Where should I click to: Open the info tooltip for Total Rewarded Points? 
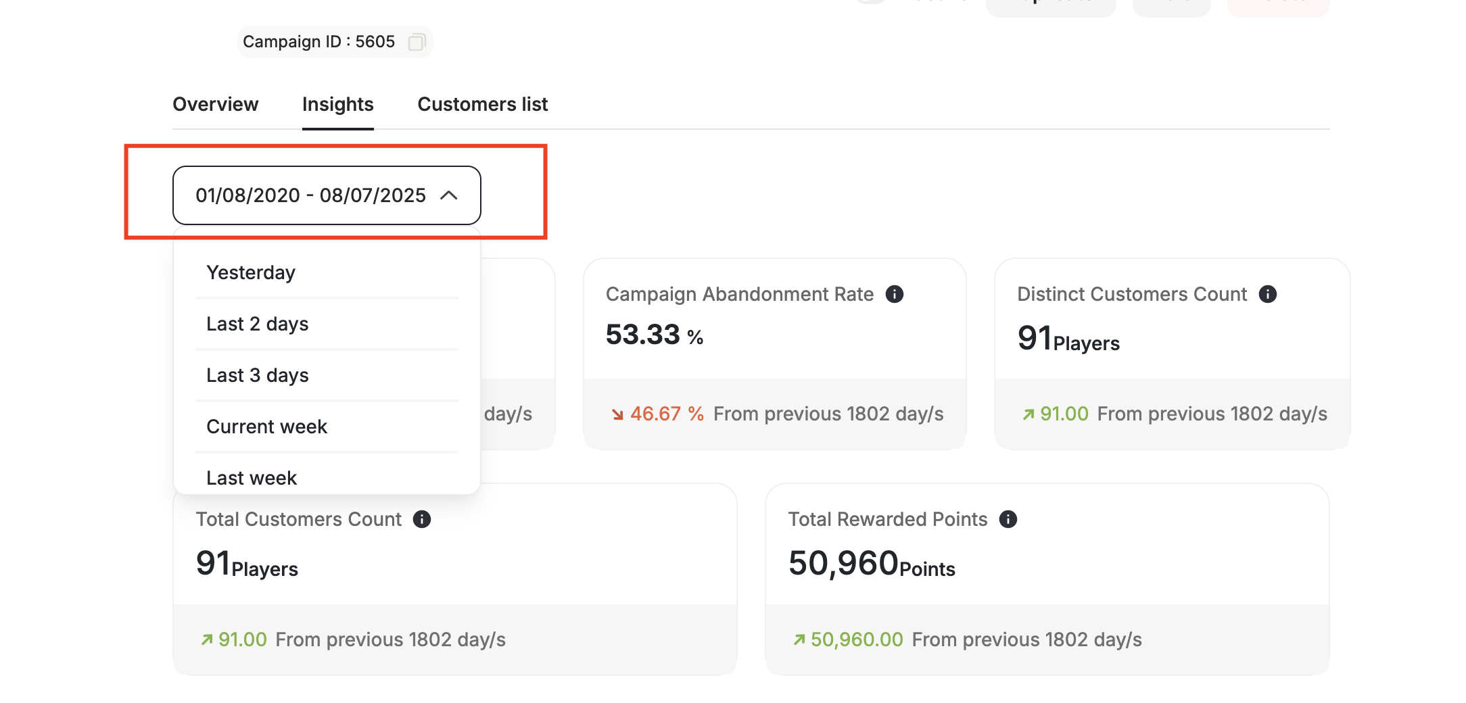click(1008, 519)
